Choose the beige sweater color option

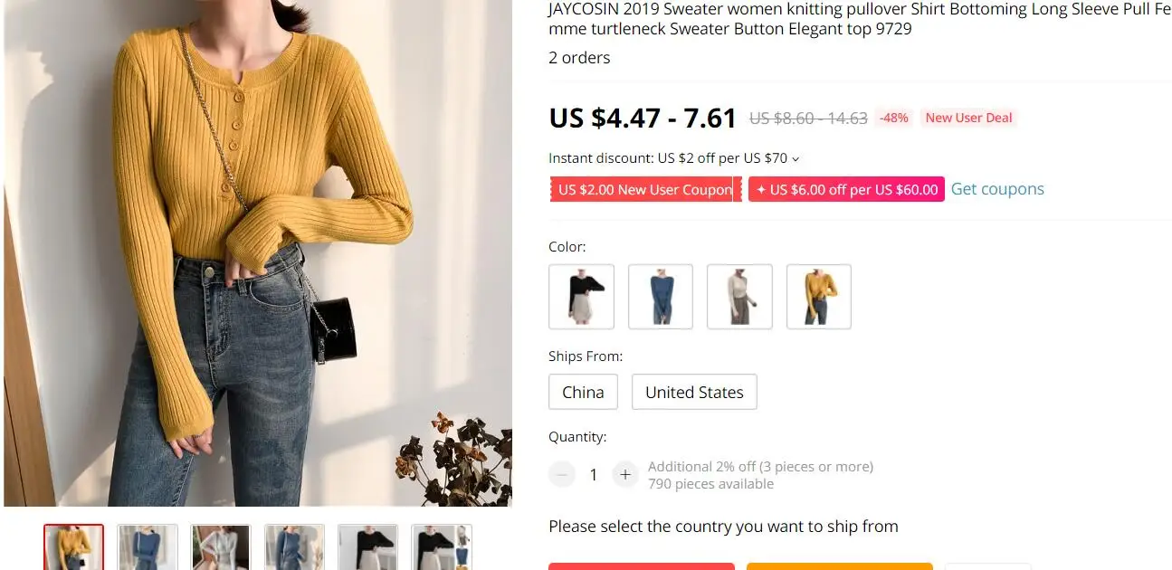739,297
